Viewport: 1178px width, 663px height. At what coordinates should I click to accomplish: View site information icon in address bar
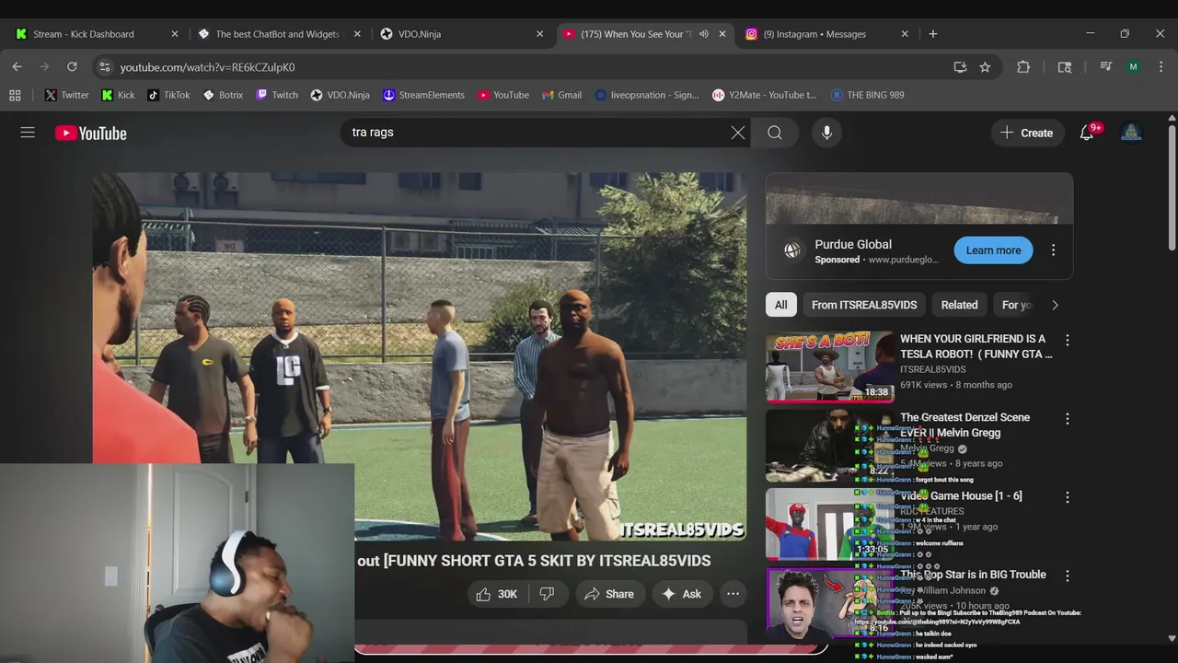[x=105, y=67]
